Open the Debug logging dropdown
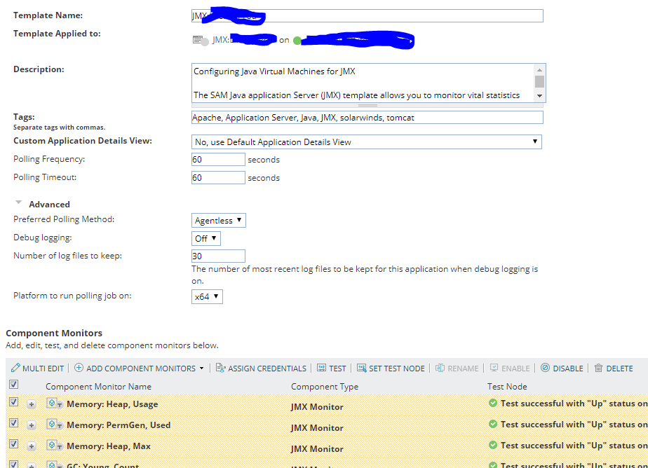 click(205, 238)
